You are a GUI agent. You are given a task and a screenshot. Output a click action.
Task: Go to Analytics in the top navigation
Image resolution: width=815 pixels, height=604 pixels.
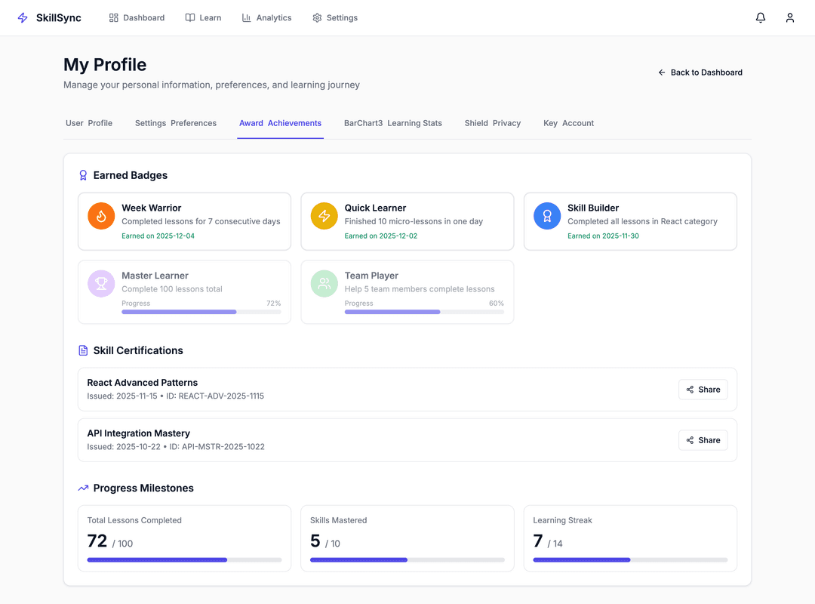(266, 17)
